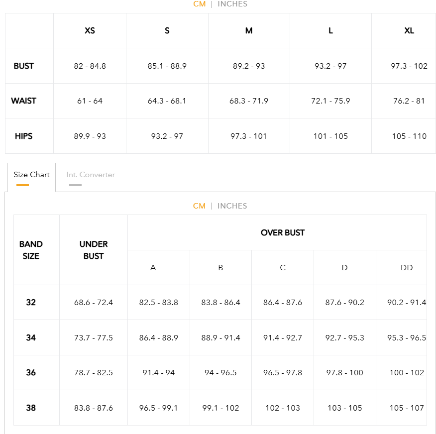Select M bust cell 89.2 - 93

click(249, 66)
